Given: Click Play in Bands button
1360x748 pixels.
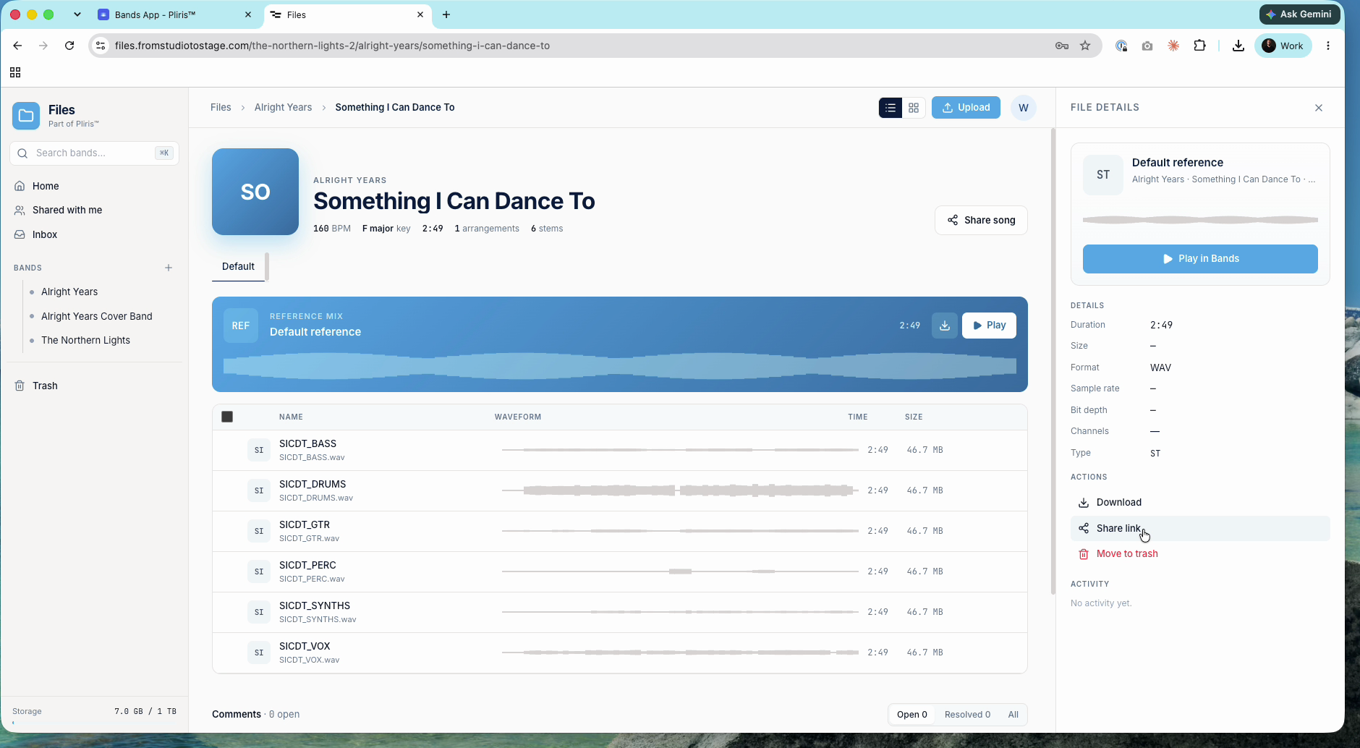Looking at the screenshot, I should pos(1200,258).
